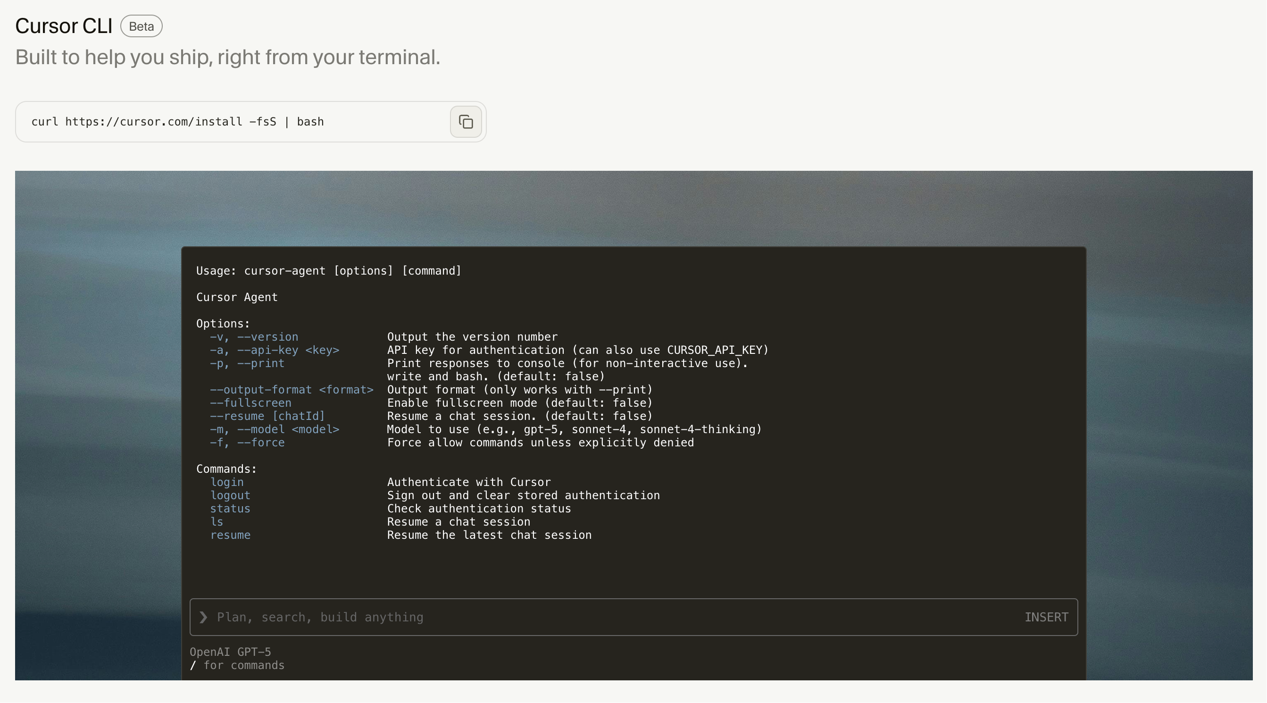Click 'Output the version number' description
1267x703 pixels.
coord(472,337)
